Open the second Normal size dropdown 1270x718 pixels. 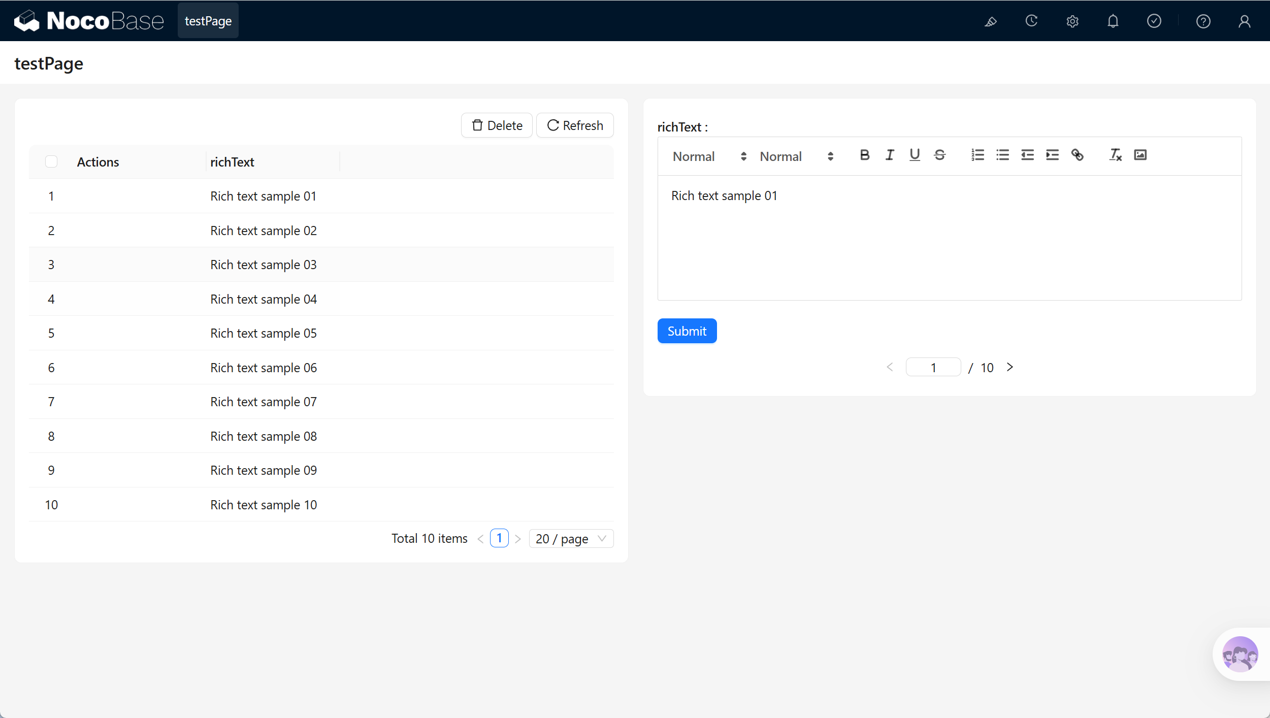pyautogui.click(x=796, y=156)
